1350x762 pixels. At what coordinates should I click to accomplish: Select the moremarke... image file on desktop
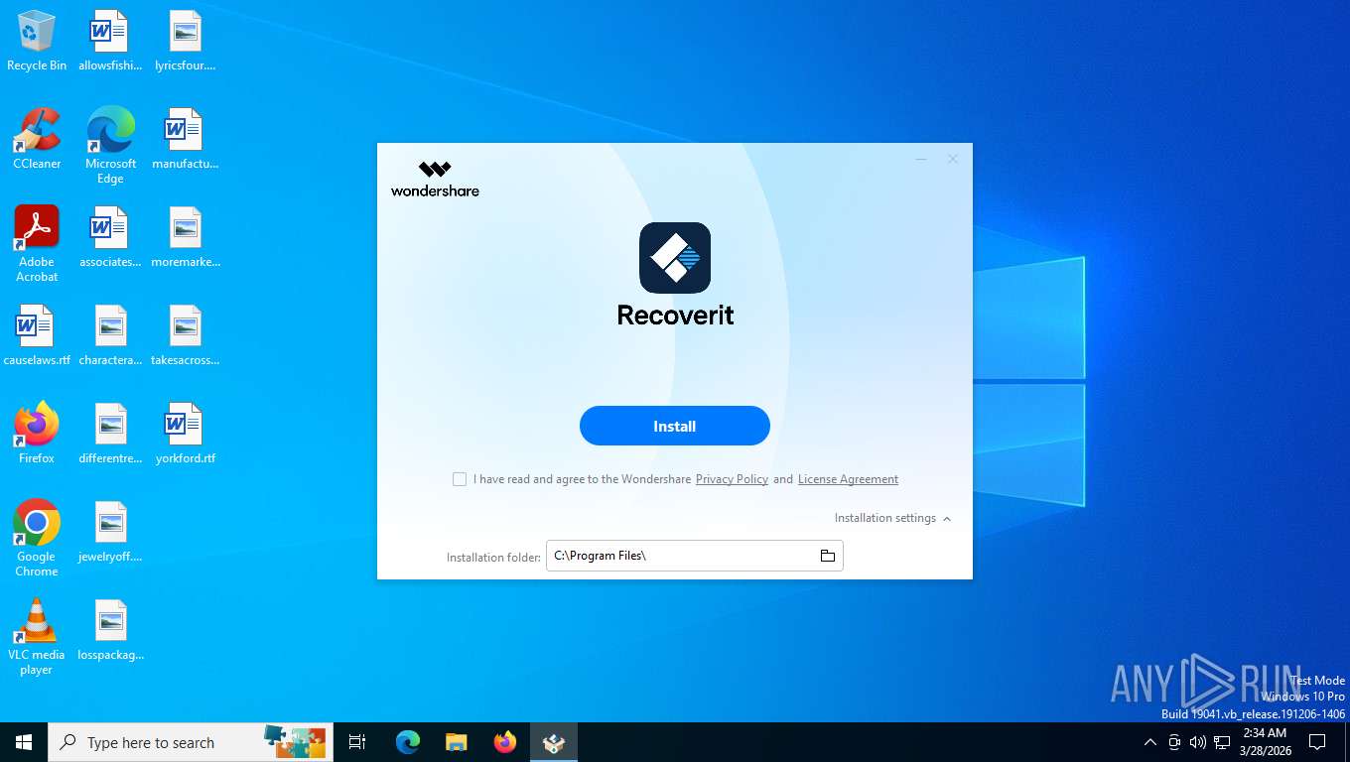(185, 237)
